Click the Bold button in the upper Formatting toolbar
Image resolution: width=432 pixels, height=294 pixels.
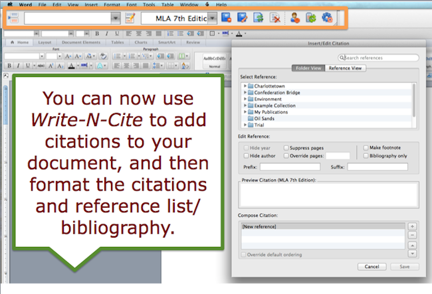(97, 34)
